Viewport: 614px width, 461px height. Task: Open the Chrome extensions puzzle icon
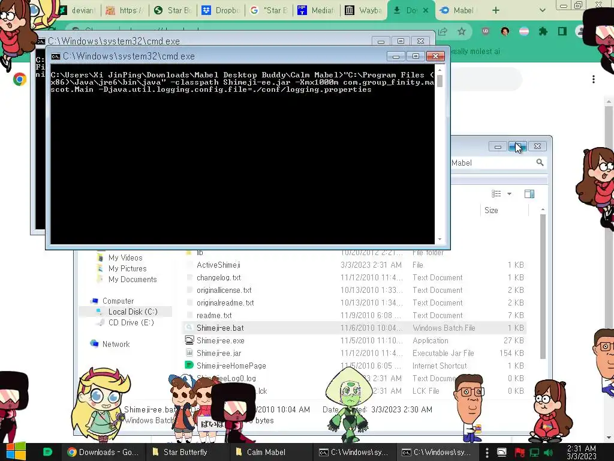coord(543,31)
